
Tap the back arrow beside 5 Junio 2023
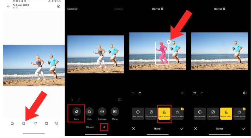pos(8,6)
